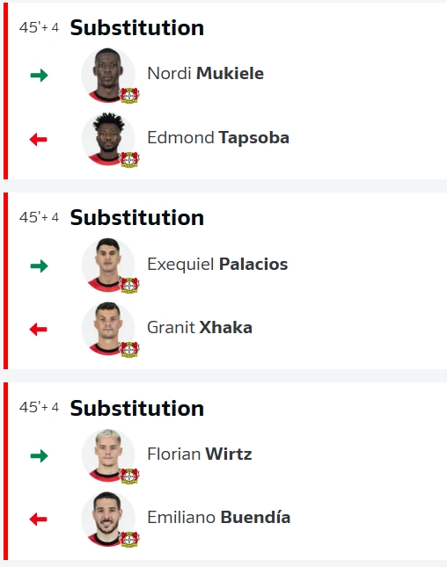Click the 45'+4 timestamp of the Wirtz substitution
The height and width of the screenshot is (567, 447).
[x=39, y=408]
